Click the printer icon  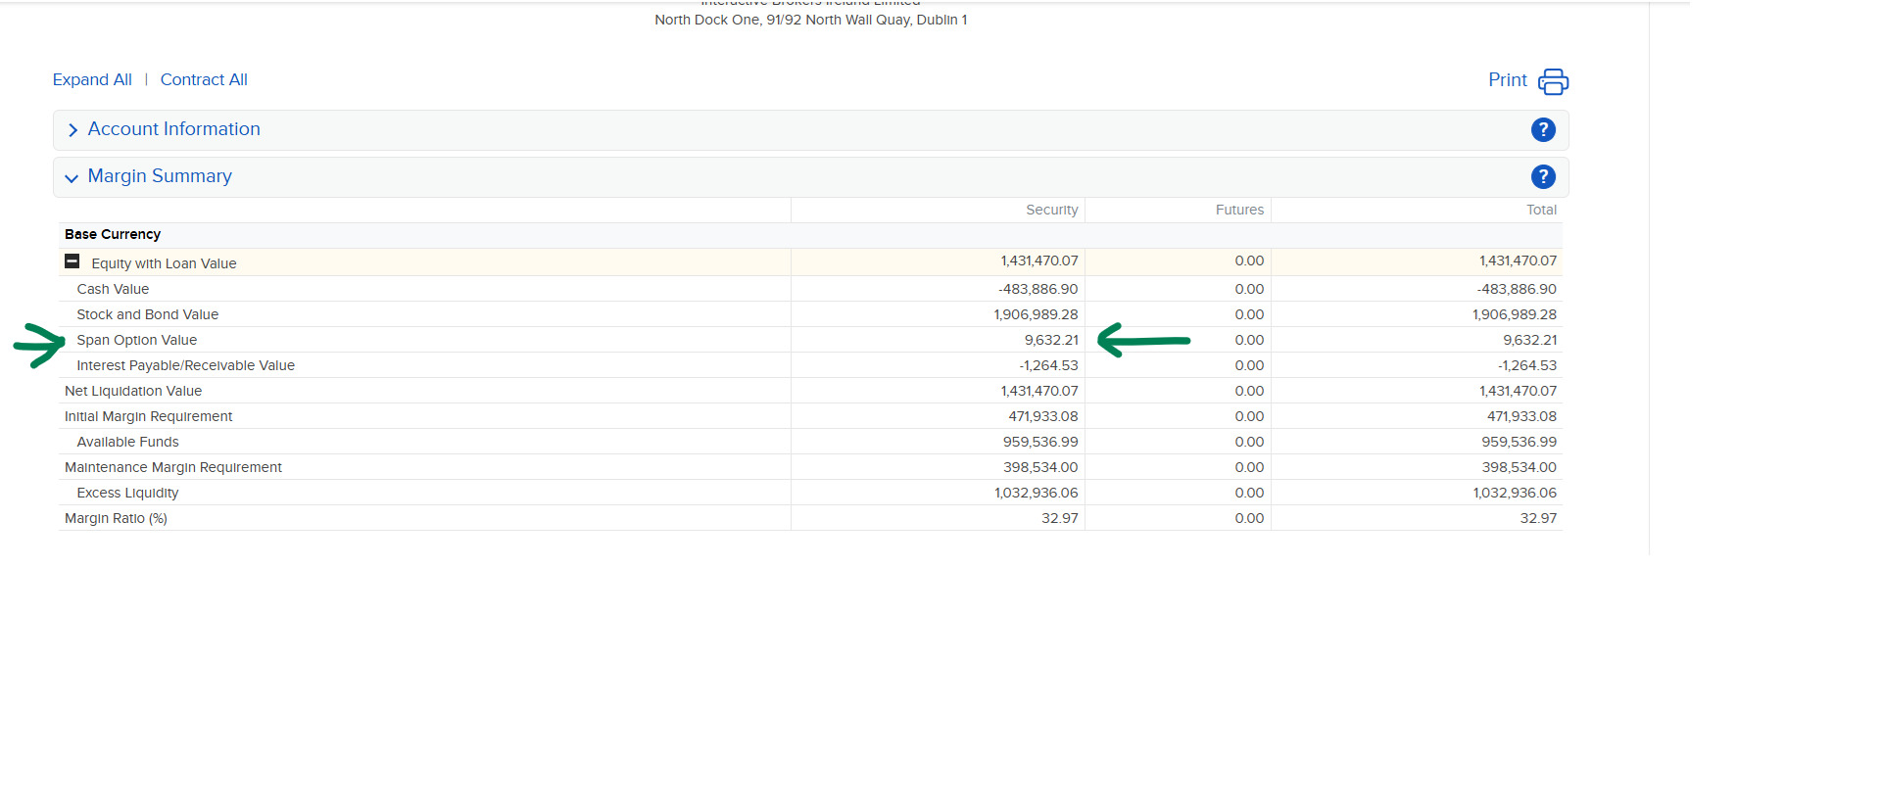click(x=1553, y=81)
